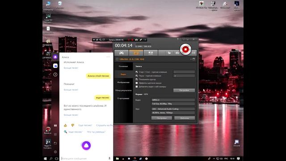Click the microphone icon in the Alice input

point(109,158)
